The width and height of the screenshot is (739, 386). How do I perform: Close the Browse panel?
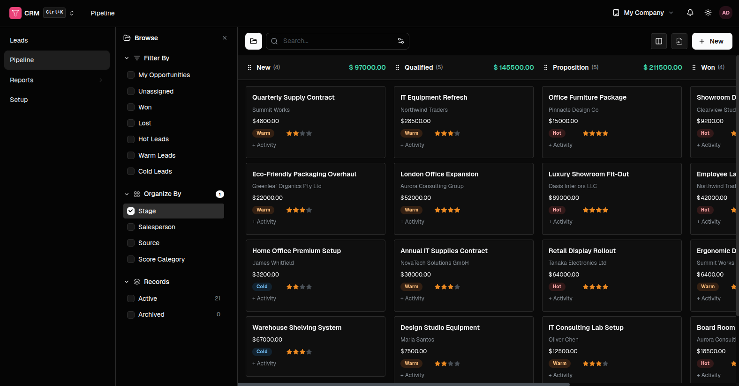coord(225,38)
